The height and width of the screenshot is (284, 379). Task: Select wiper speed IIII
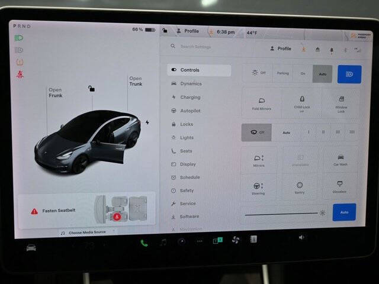pyautogui.click(x=352, y=132)
